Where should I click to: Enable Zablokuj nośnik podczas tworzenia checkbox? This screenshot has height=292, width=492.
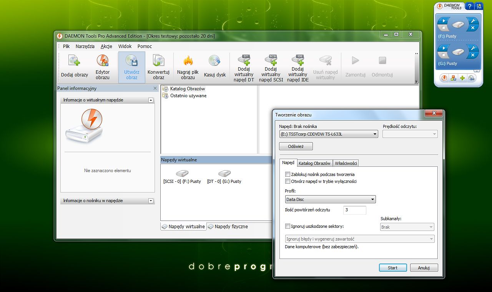pyautogui.click(x=288, y=174)
